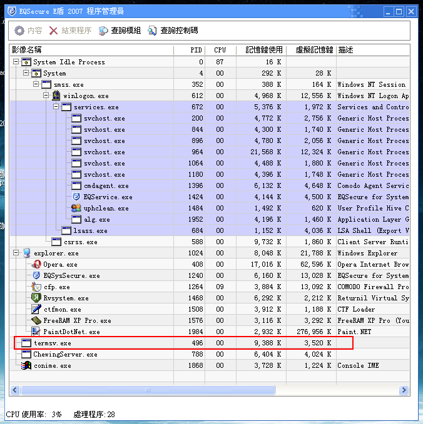
Task: Click memory value 17,016 K
Action: [266, 264]
